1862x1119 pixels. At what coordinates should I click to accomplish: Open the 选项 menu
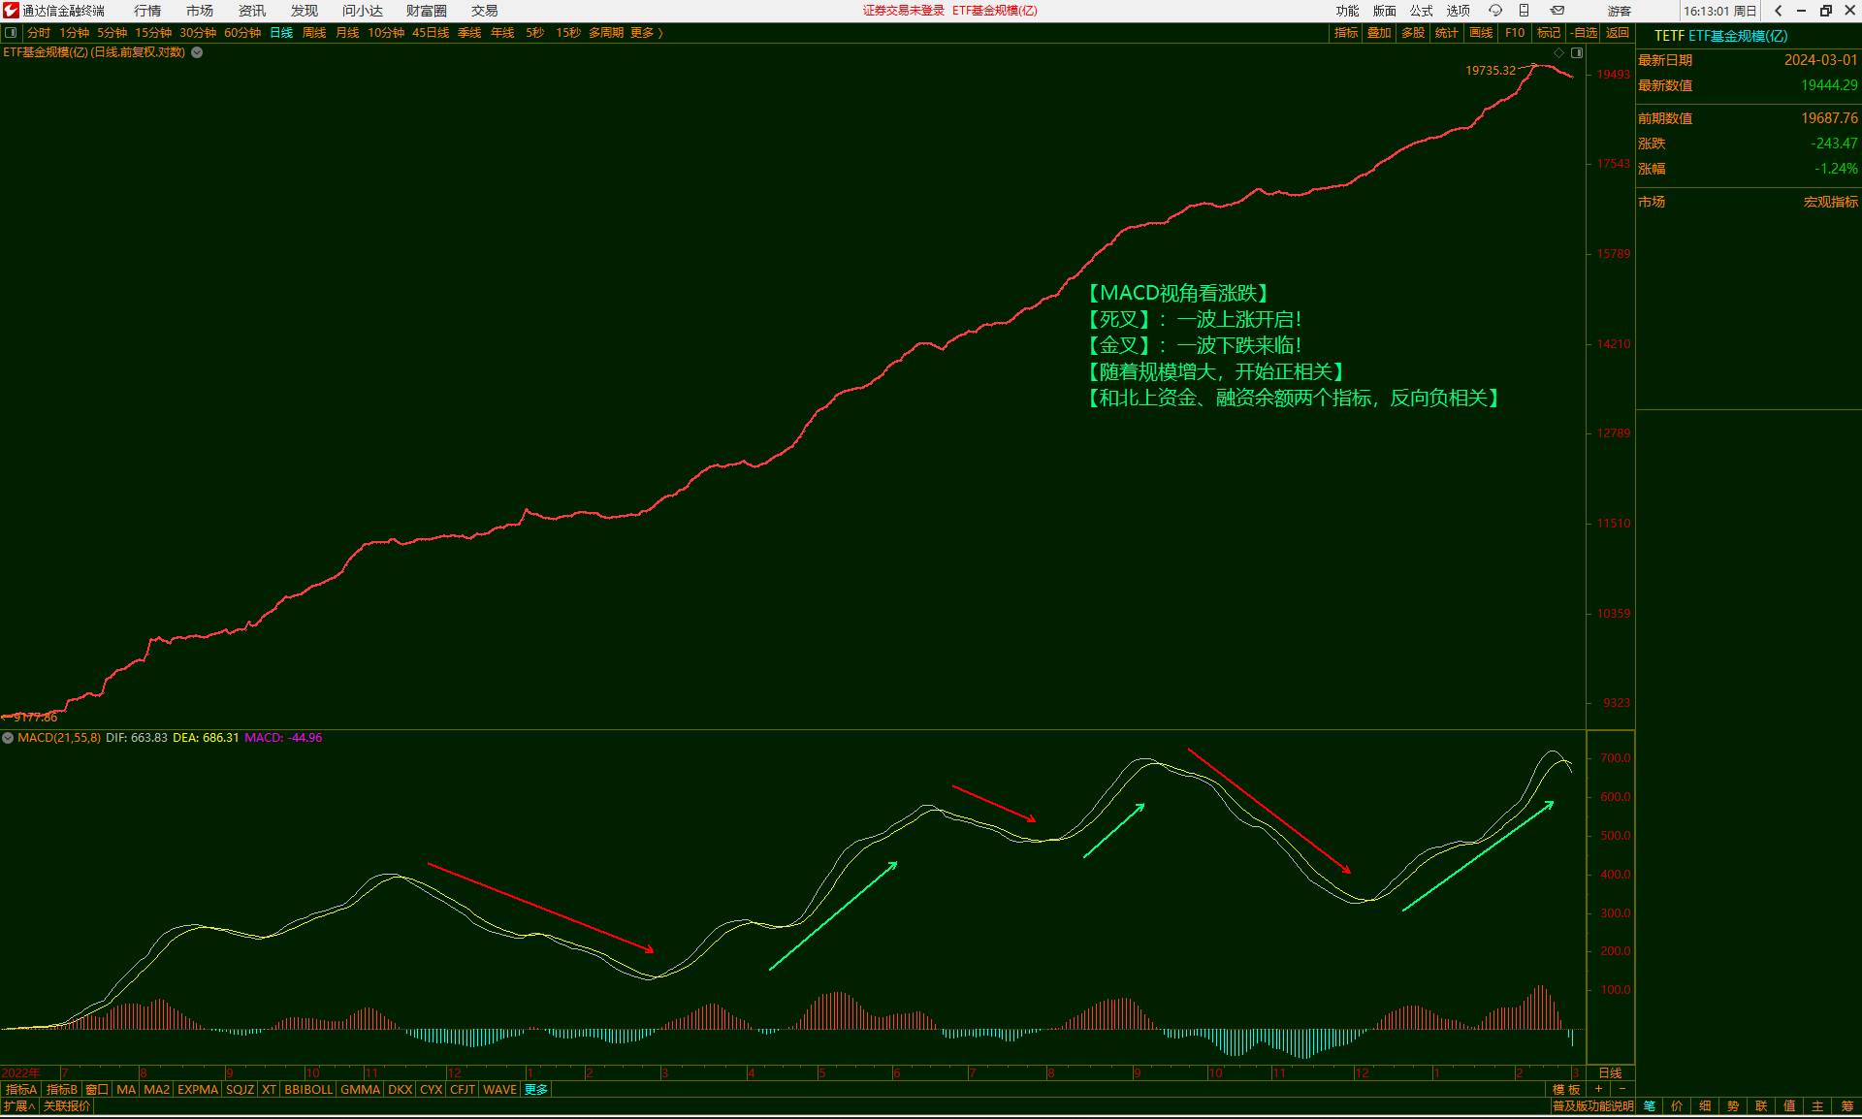coord(1459,11)
